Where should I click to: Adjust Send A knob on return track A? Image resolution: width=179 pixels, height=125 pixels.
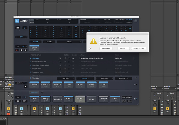point(155,94)
